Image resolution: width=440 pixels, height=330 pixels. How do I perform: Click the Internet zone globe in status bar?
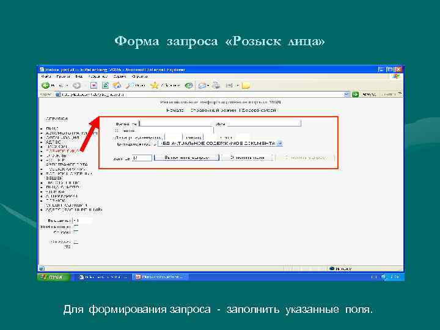(x=332, y=268)
